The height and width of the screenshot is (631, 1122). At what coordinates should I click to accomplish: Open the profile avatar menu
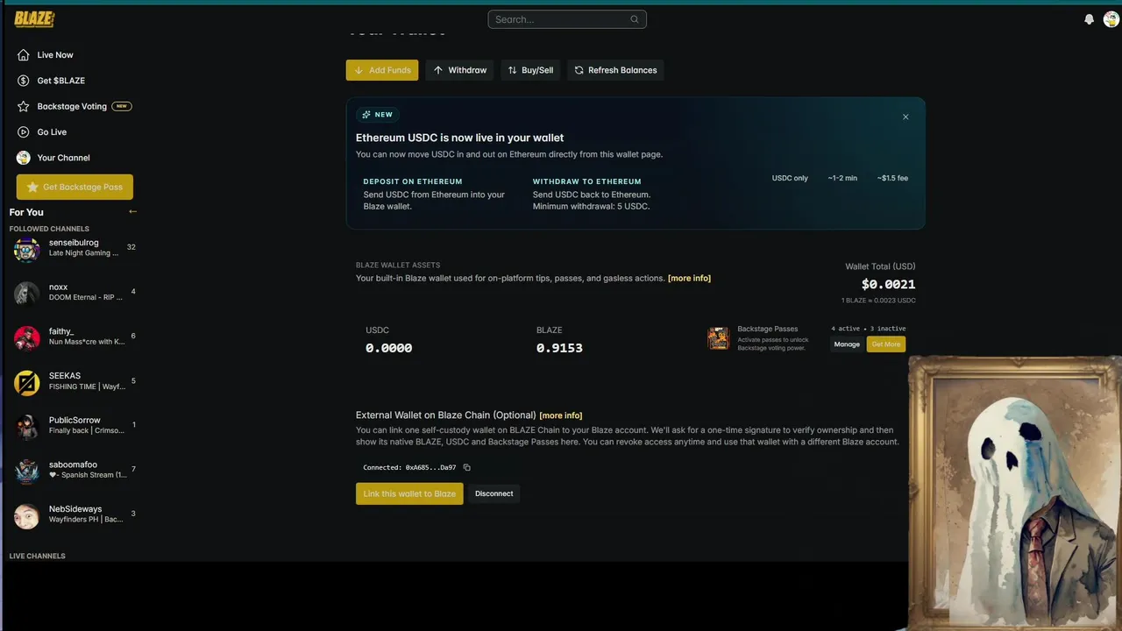point(1111,19)
